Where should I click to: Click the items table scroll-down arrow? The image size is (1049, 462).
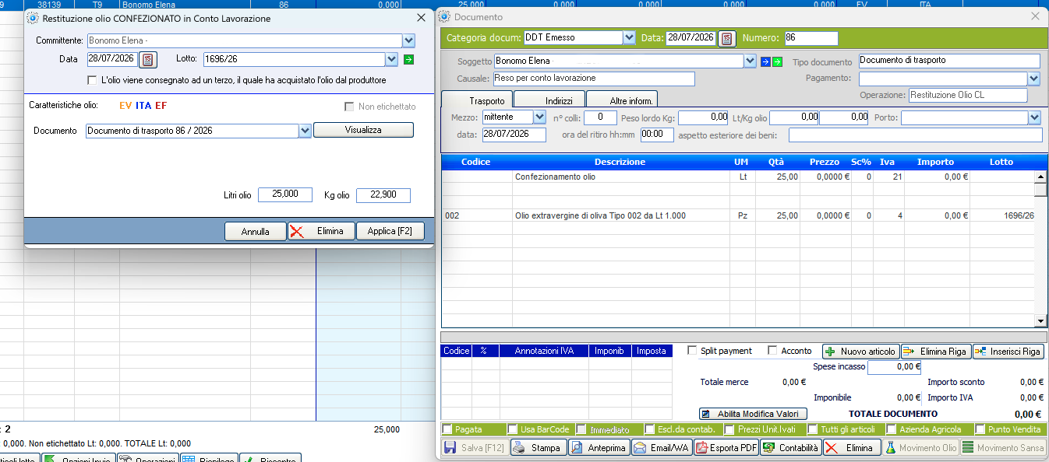(x=1040, y=320)
